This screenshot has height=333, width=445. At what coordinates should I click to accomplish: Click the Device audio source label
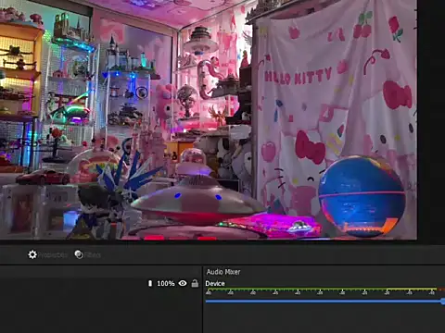pos(215,284)
